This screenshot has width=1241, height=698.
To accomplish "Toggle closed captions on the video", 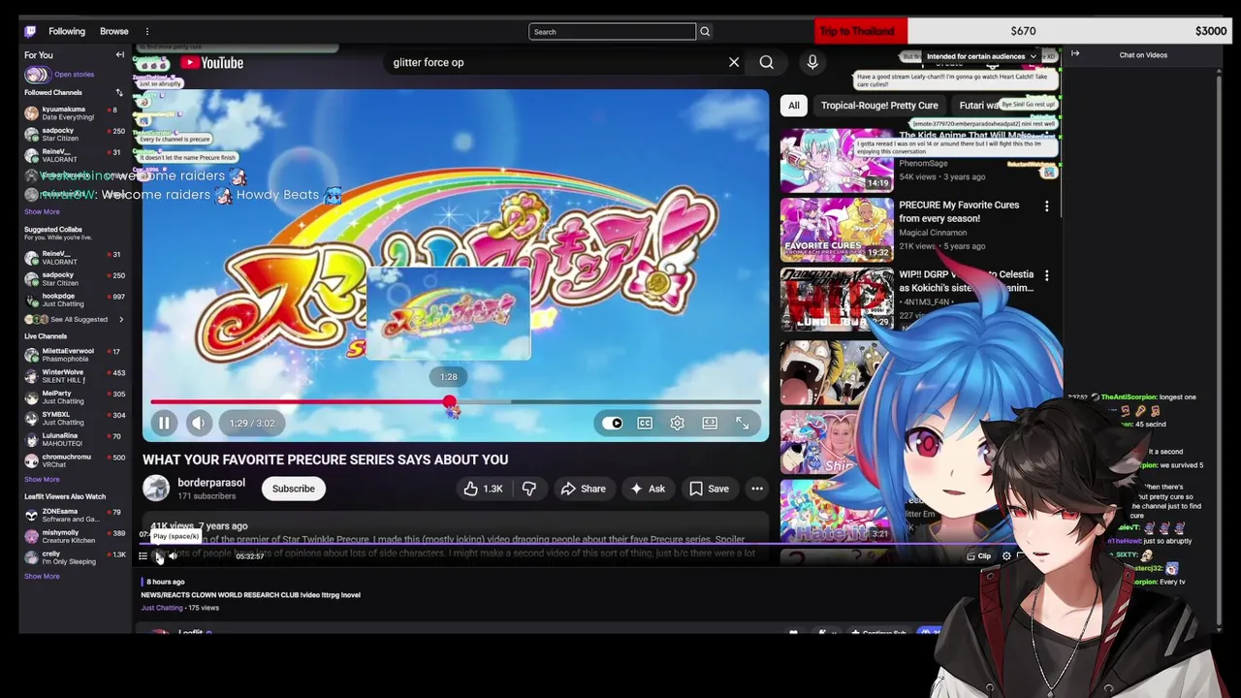I will (x=645, y=423).
